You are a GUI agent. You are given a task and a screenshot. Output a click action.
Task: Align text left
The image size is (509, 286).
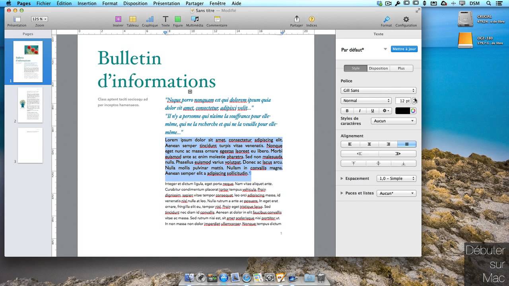point(350,144)
